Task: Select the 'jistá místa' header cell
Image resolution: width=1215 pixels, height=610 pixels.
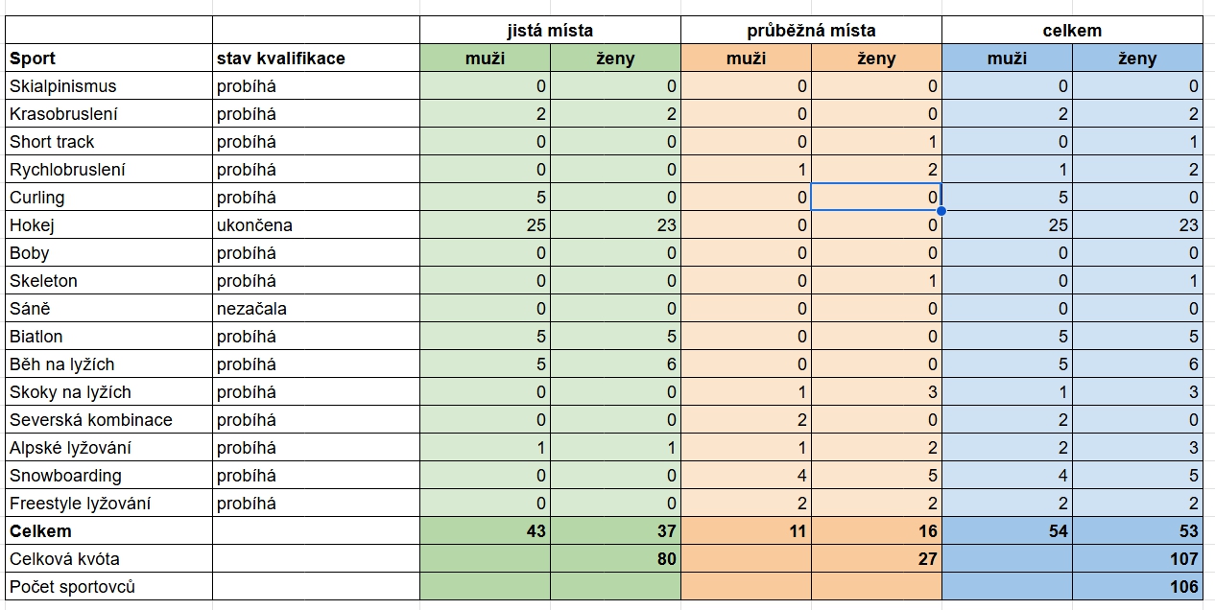Action: [x=550, y=31]
